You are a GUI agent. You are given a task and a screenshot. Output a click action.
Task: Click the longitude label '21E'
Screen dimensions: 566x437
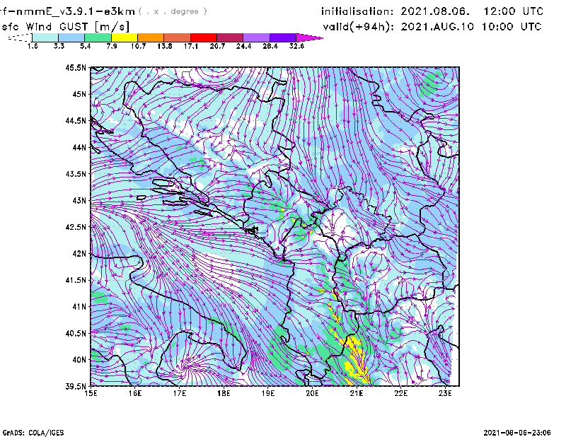click(x=357, y=393)
